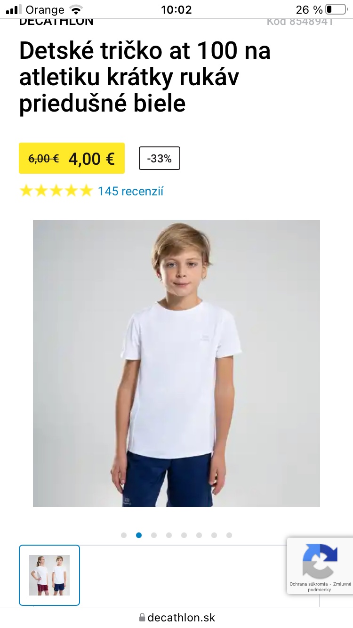Tap the main boy product photo
The height and width of the screenshot is (628, 353).
(x=176, y=363)
